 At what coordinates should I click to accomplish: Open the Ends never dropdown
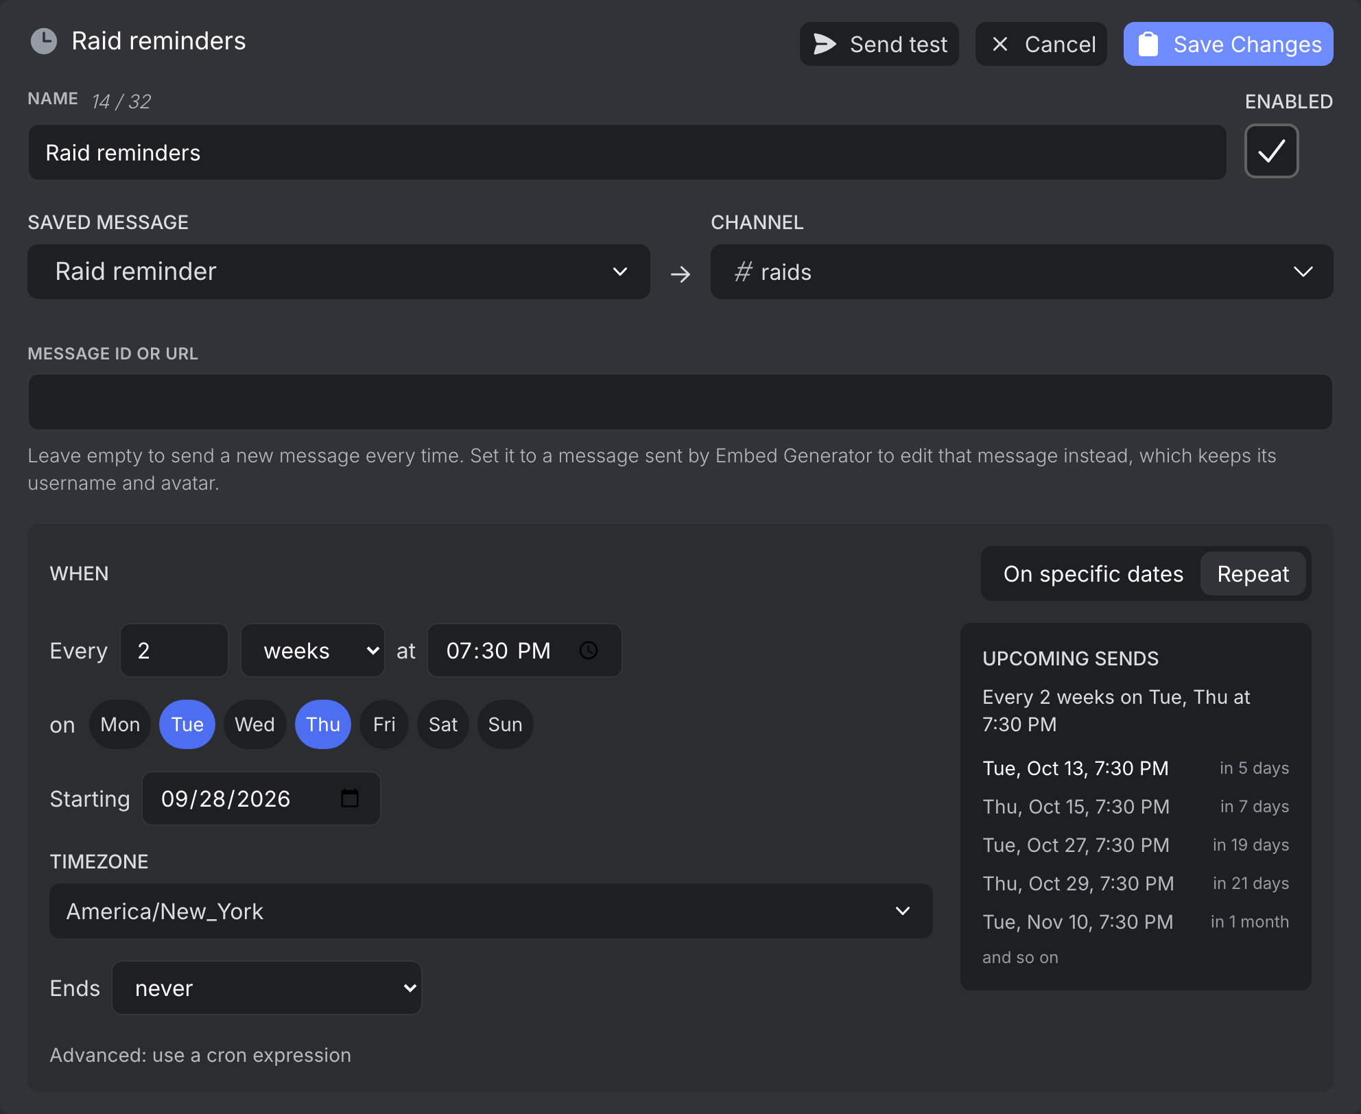267,988
